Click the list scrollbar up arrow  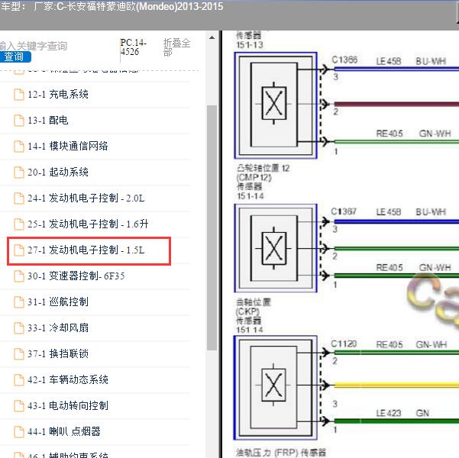[x=212, y=37]
